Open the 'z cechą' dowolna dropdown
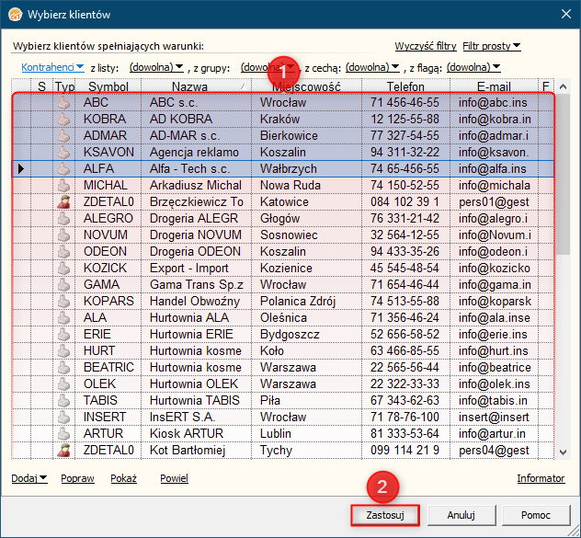The height and width of the screenshot is (538, 581). (372, 67)
